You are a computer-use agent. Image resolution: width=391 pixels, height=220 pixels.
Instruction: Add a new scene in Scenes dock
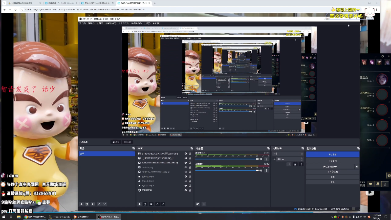click(x=81, y=204)
